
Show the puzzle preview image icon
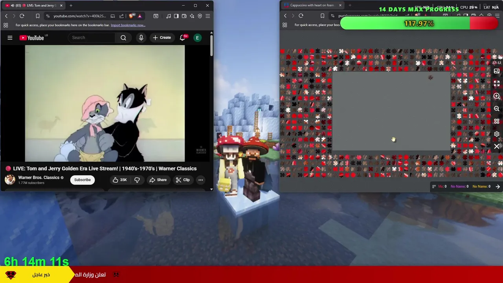(x=497, y=71)
